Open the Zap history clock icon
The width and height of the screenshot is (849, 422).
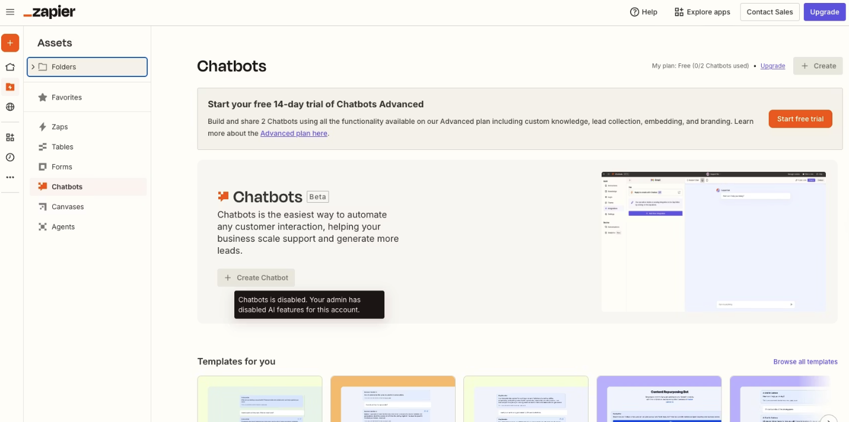(9, 156)
